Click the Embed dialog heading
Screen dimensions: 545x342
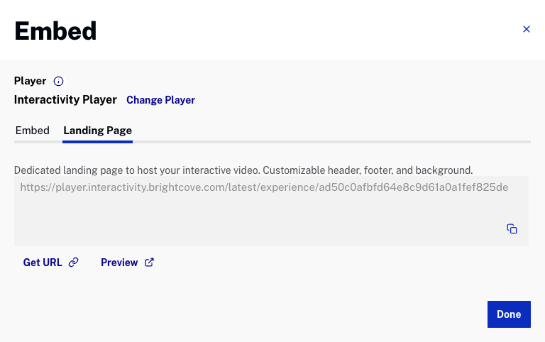(55, 31)
